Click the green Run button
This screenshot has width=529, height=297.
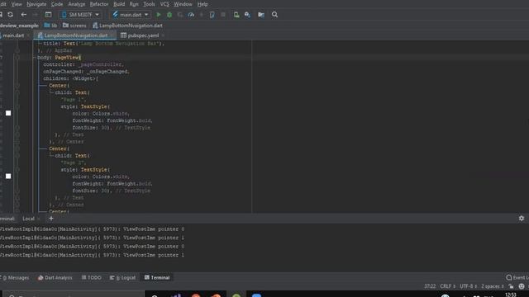(159, 15)
